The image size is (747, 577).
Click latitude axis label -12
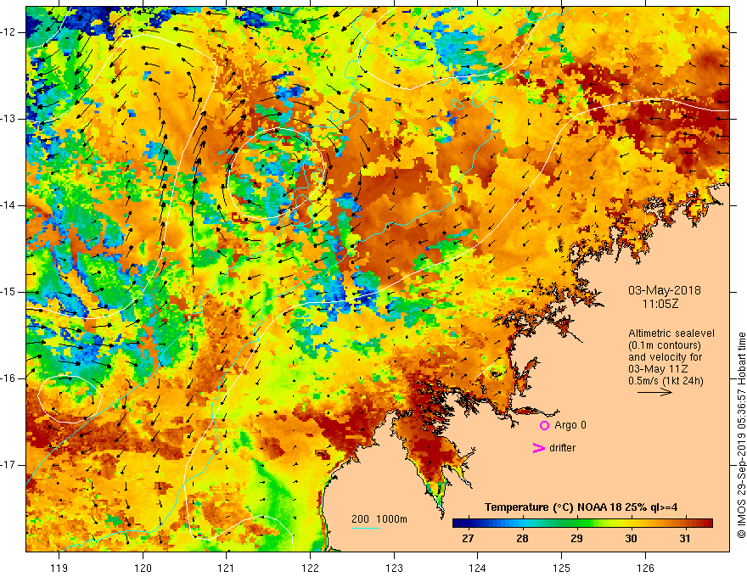[x=9, y=32]
